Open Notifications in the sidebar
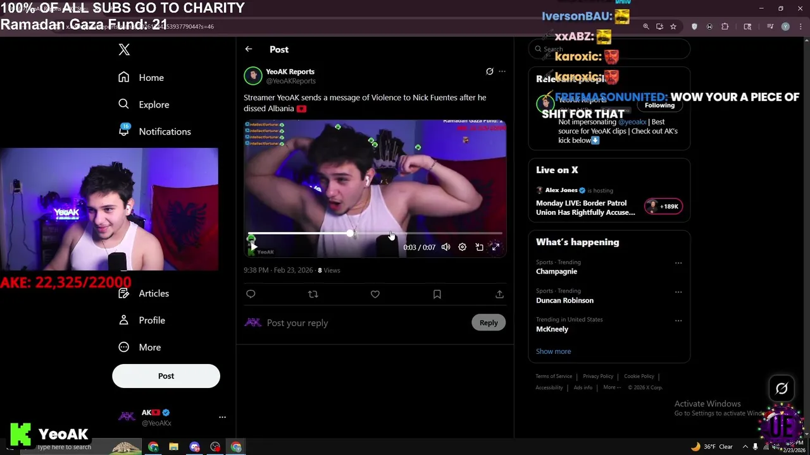Viewport: 810px width, 455px height. coord(165,131)
